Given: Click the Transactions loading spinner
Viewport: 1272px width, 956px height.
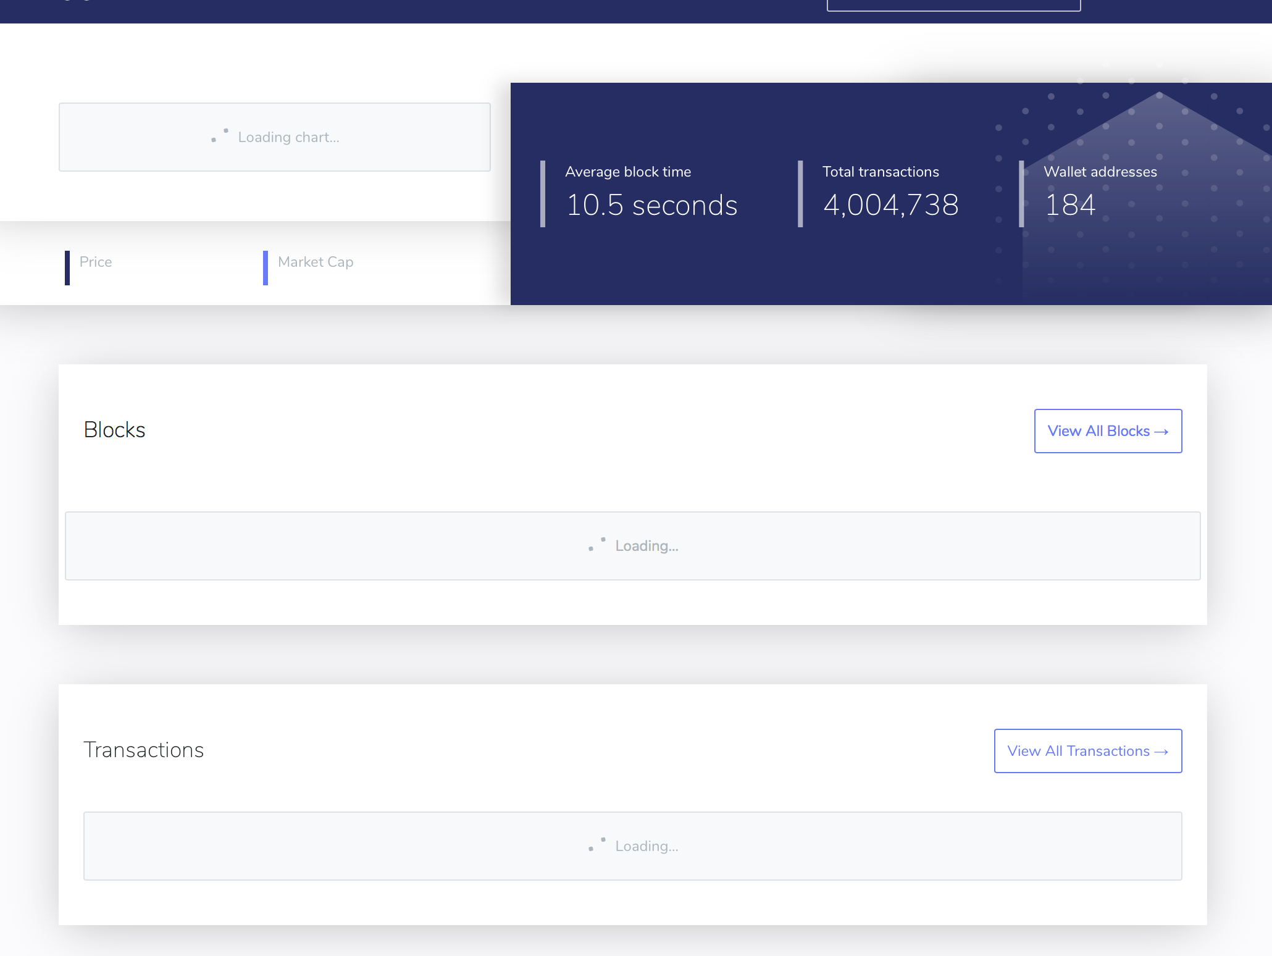Looking at the screenshot, I should (595, 845).
